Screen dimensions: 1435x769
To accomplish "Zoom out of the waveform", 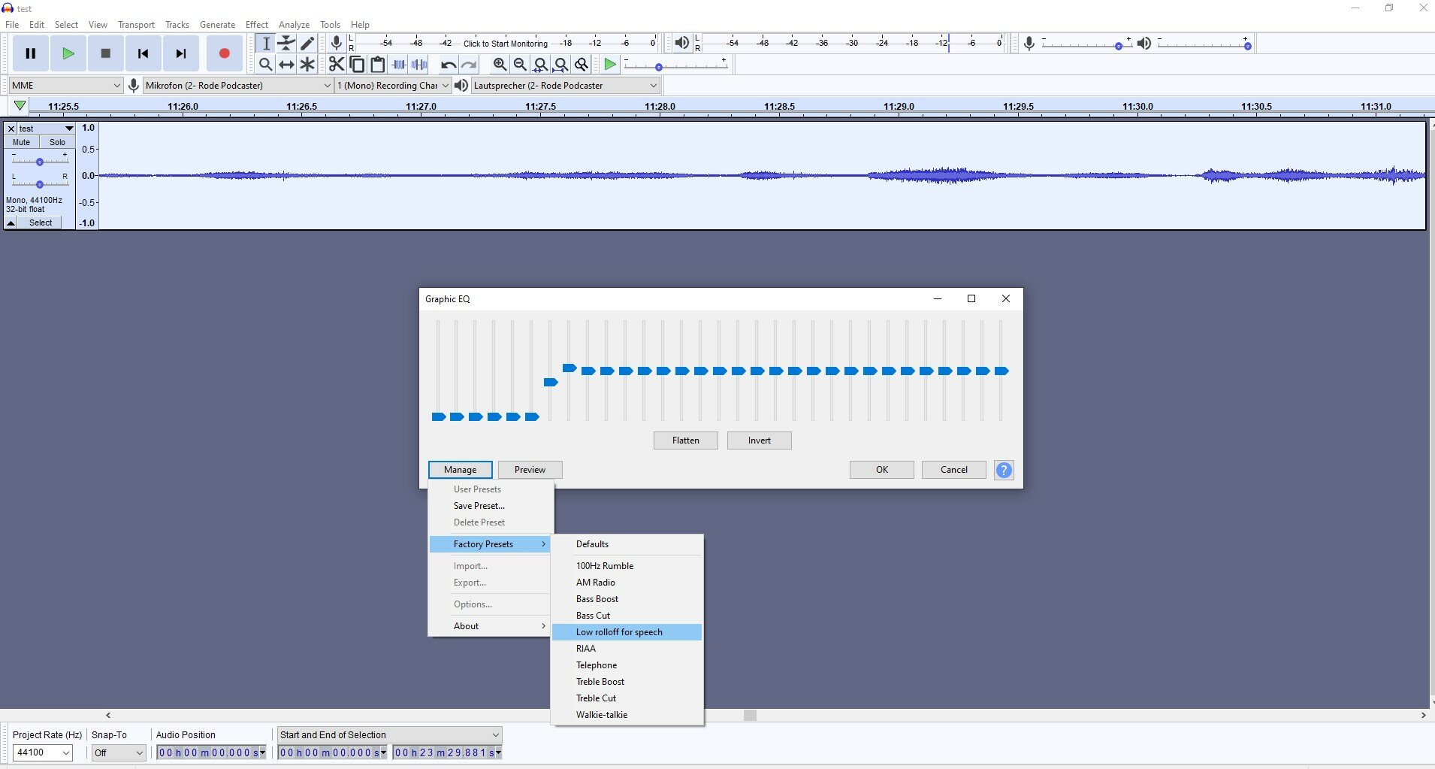I will pyautogui.click(x=520, y=65).
